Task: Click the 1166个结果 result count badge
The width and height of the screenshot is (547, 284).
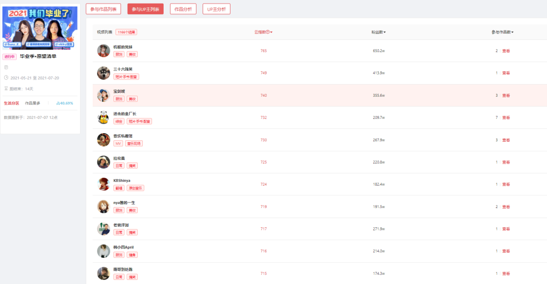Action: tap(126, 32)
